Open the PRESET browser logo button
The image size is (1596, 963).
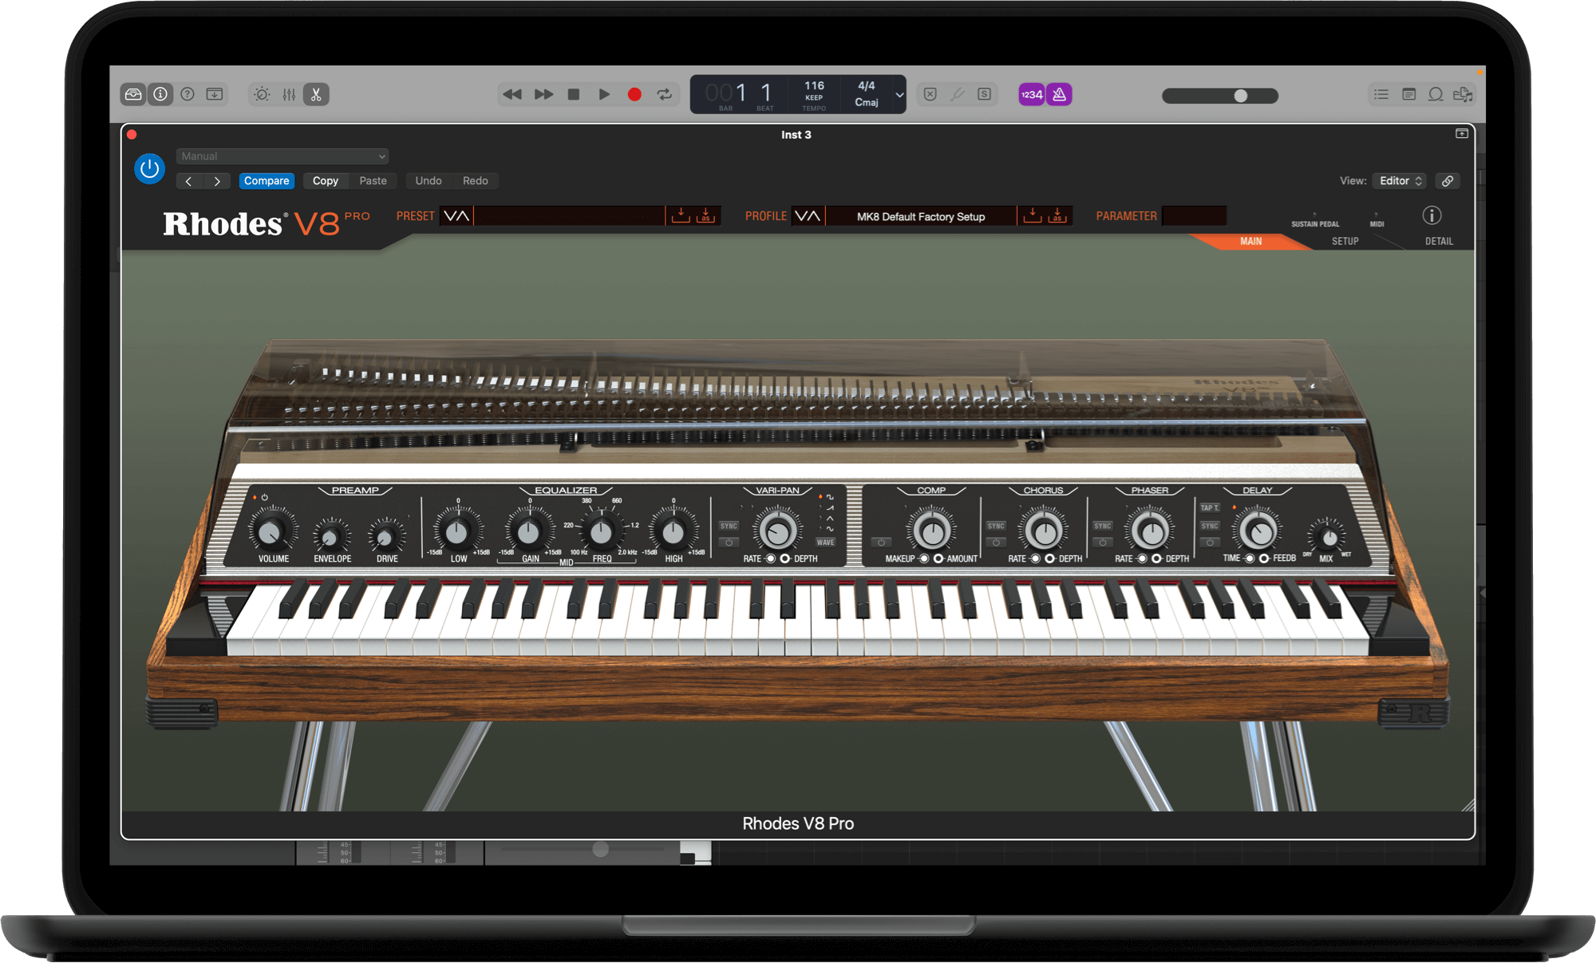pos(456,216)
